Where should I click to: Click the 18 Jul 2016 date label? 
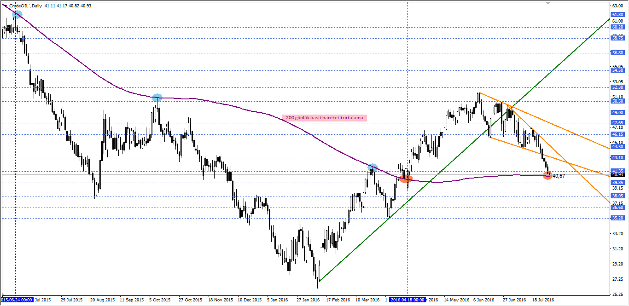(x=543, y=300)
